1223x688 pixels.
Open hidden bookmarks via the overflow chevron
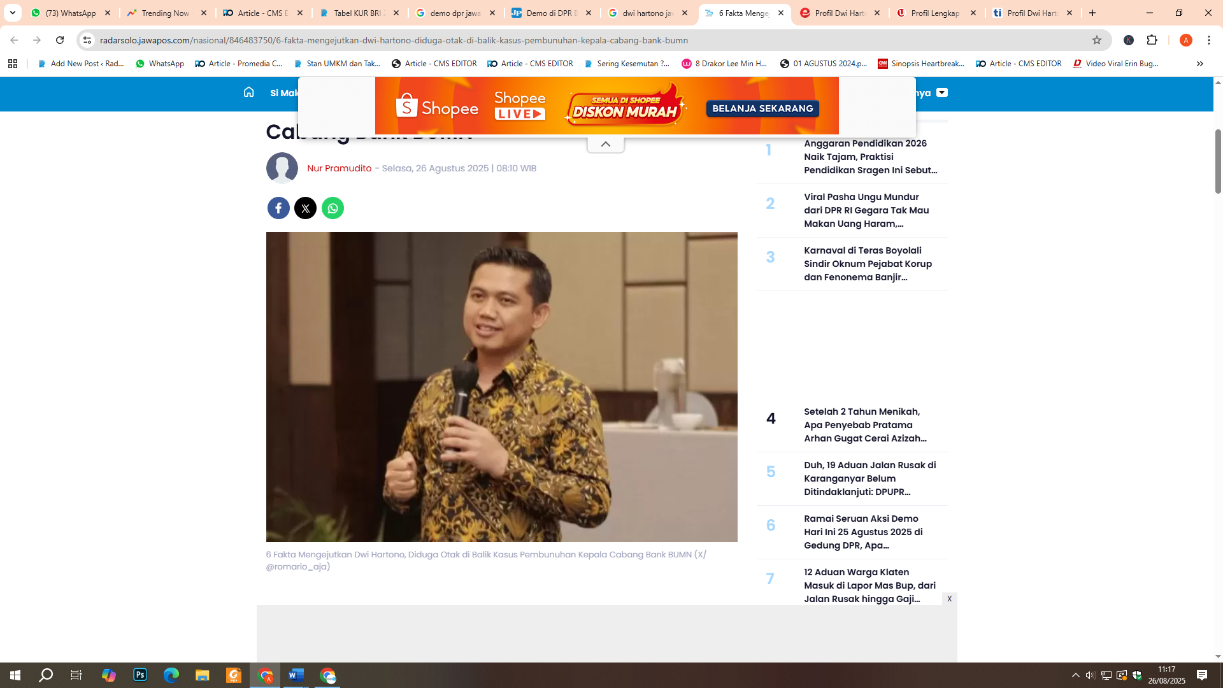[x=1200, y=64]
